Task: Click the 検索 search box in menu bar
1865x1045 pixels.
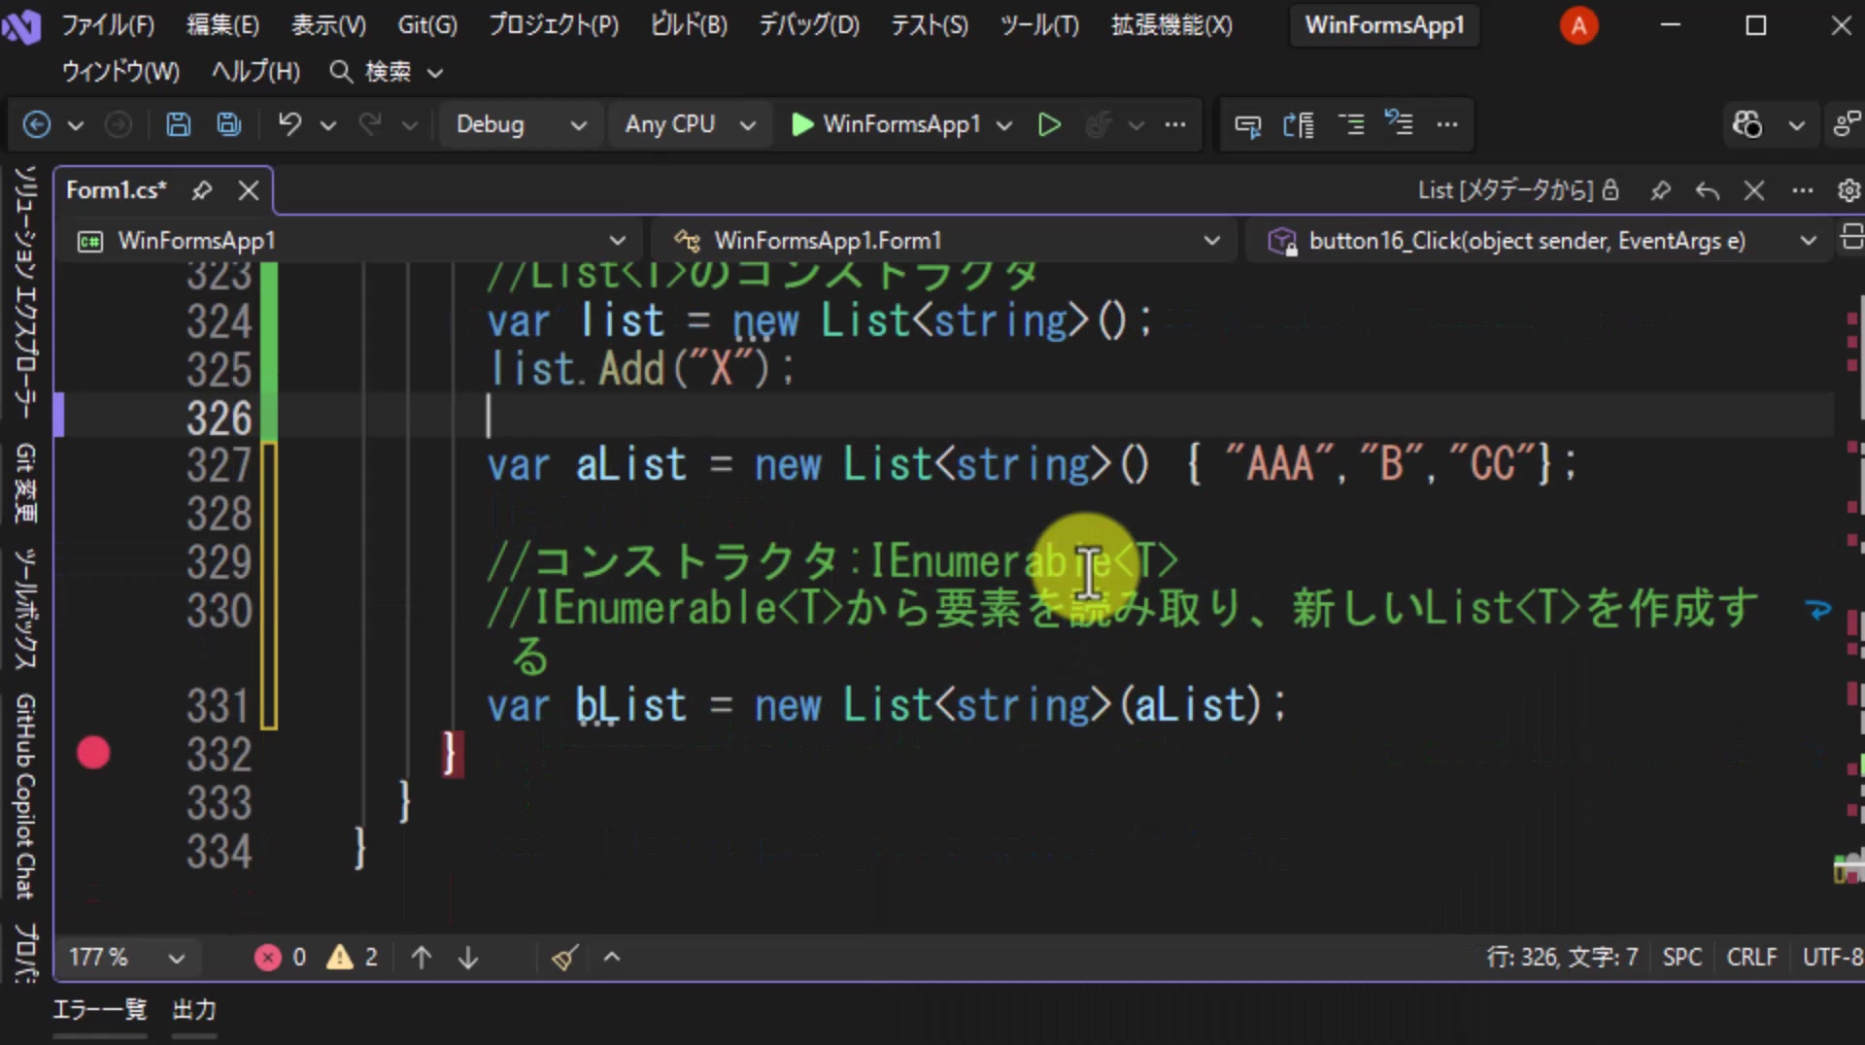Action: pyautogui.click(x=387, y=72)
